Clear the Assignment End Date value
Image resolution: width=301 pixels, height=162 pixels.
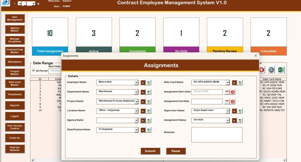pyautogui.click(x=232, y=102)
